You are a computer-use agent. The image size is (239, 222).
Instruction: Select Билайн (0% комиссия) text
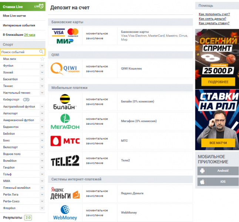pos(138,101)
